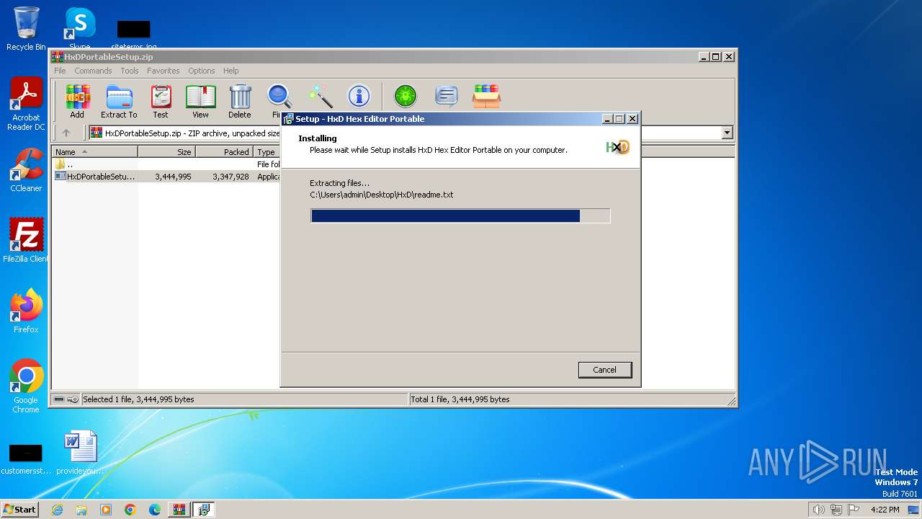Click the SFX archive boxes icon
Viewport: 922px width, 519px height.
coord(486,96)
